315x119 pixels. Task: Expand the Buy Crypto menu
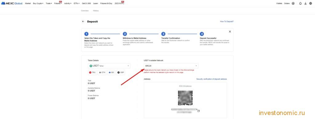pyautogui.click(x=38, y=3)
